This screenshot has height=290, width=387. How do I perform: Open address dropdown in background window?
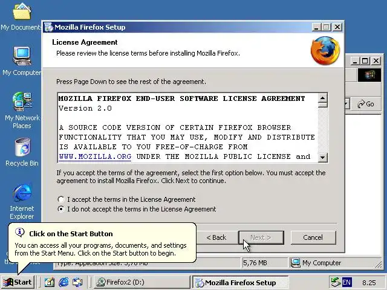pos(347,104)
